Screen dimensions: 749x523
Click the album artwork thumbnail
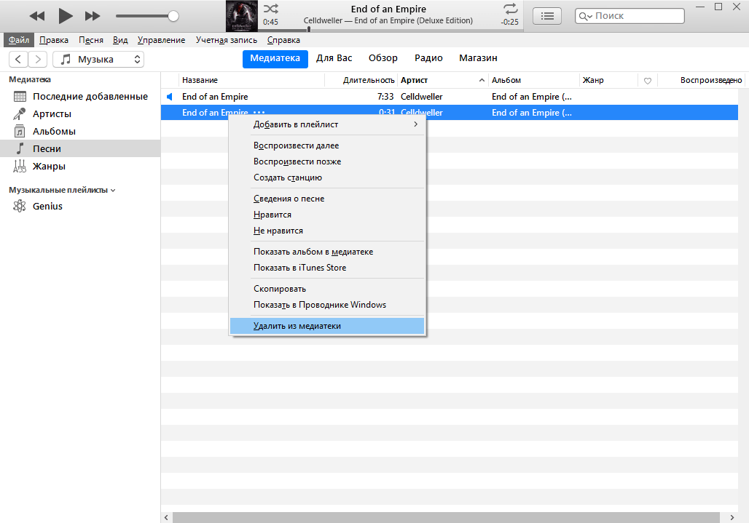pos(241,15)
